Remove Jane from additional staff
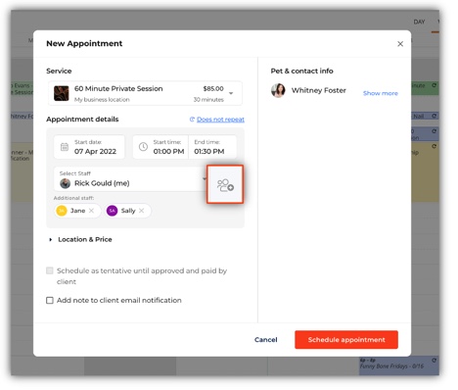Screen dimensions: 458x390 (91, 211)
